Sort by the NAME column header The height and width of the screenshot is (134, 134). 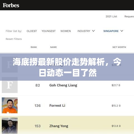click(53, 47)
